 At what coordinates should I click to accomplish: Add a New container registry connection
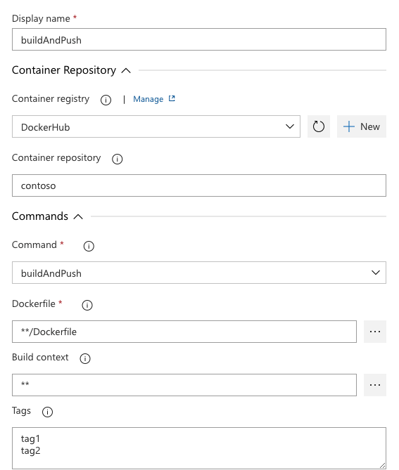362,126
